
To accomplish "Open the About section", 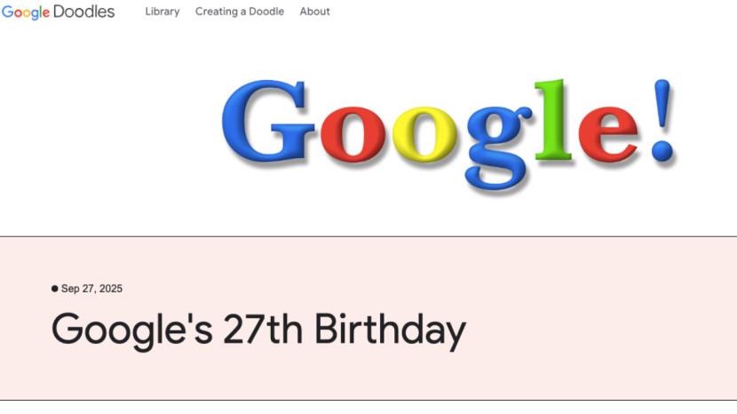I will 315,12.
